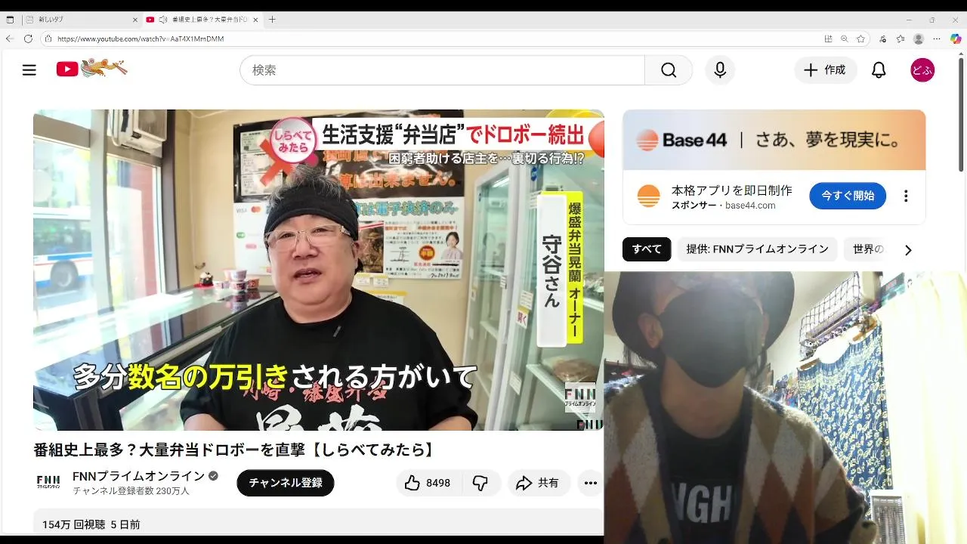The image size is (967, 544).
Task: Like the video with thumbs-up icon
Action: point(428,483)
